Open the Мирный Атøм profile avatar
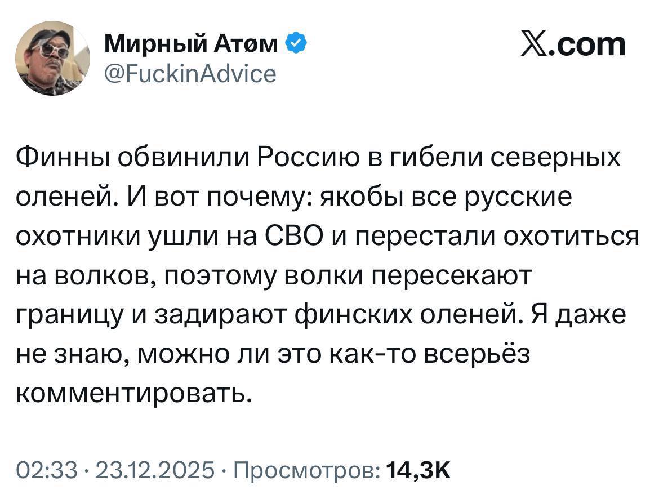Viewport: 659px width, 490px height. [x=52, y=58]
